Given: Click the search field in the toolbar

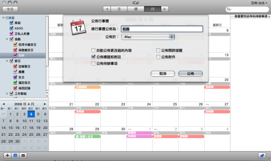Looking at the screenshot, I should (x=247, y=9).
